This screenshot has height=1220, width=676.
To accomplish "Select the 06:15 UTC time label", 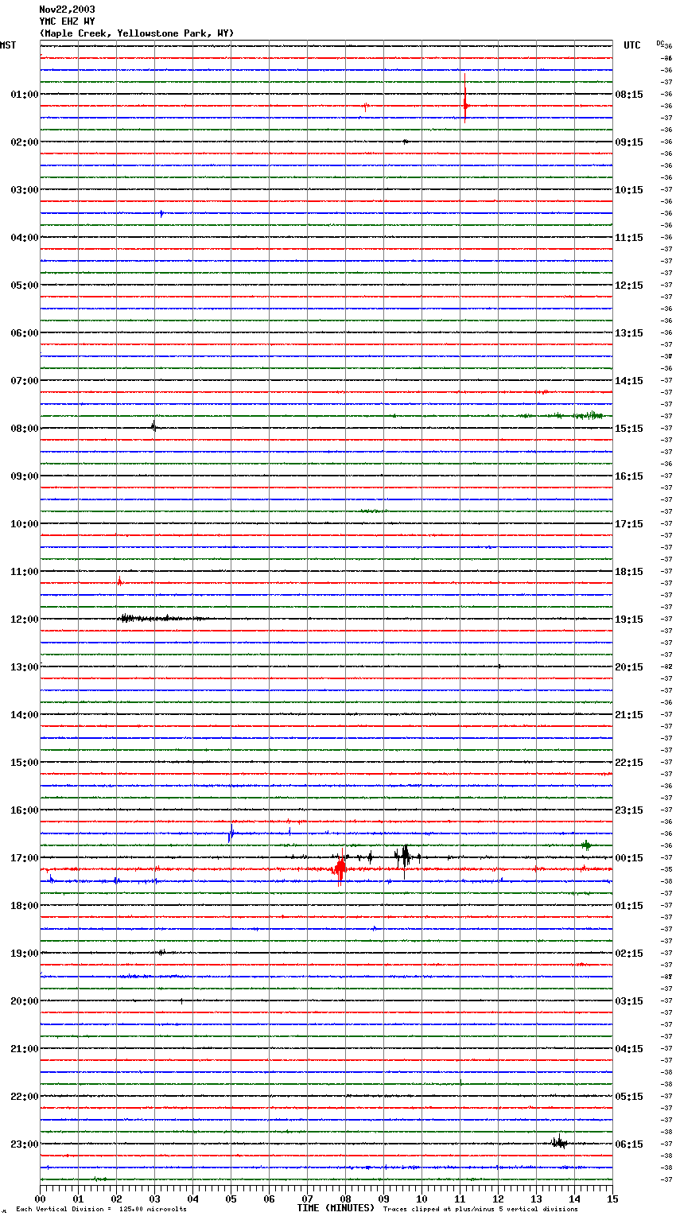I will [629, 1144].
